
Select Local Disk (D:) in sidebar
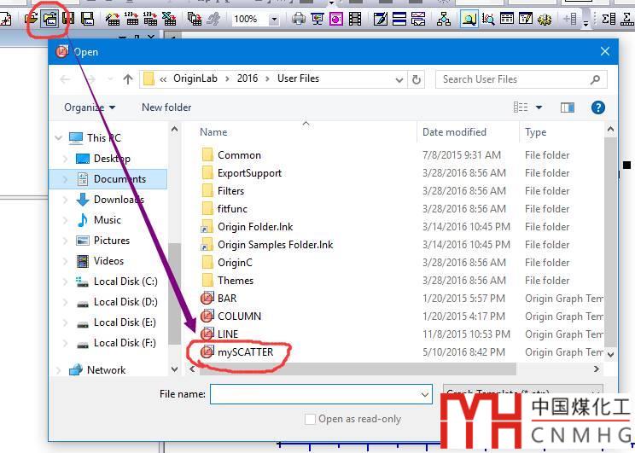pyautogui.click(x=125, y=302)
